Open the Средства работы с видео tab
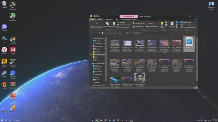The width and height of the screenshot is (218, 122). coord(129,19)
